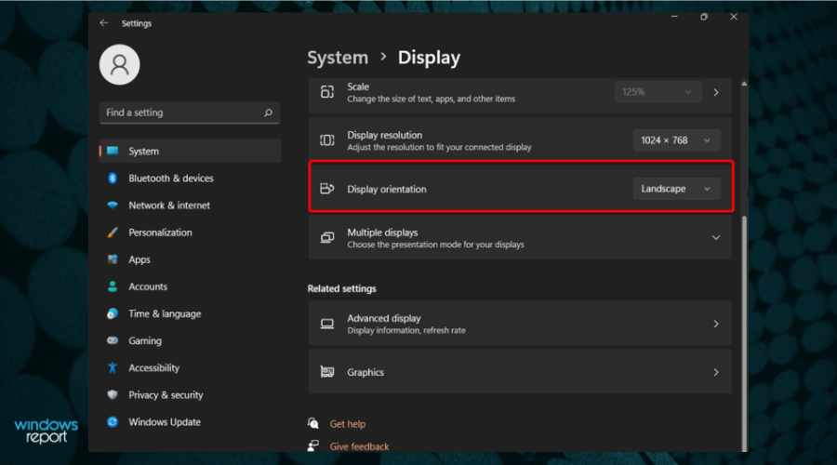
Task: Click the Accessibility figure icon
Action: click(x=113, y=368)
